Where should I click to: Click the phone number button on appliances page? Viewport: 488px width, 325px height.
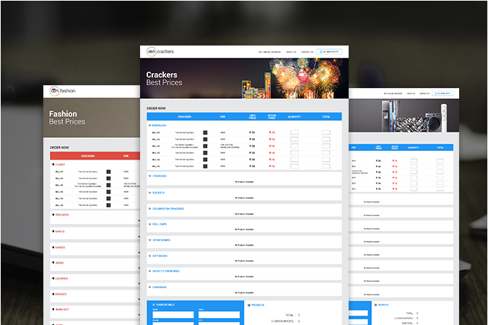(x=443, y=93)
